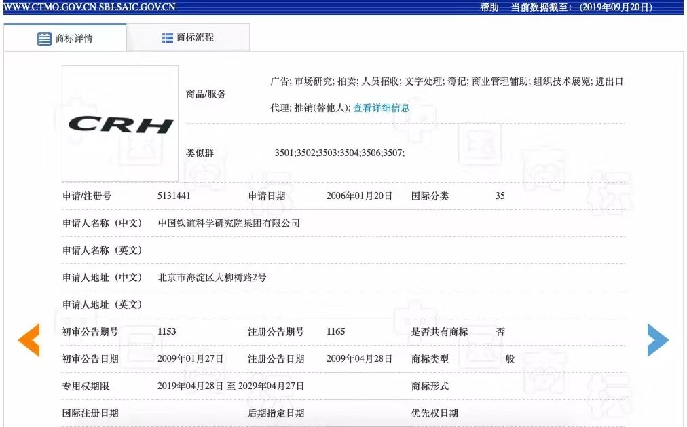The image size is (687, 427).
Task: Click the 申请人地址（英文） label
Action: click(103, 305)
